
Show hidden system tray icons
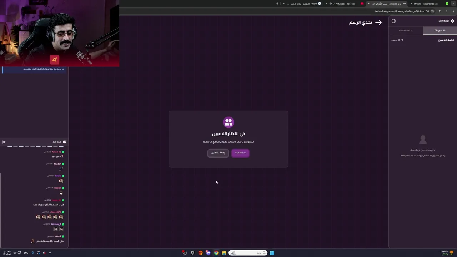[50, 253]
